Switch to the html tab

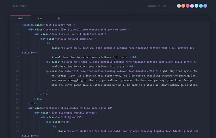coord(20,18)
